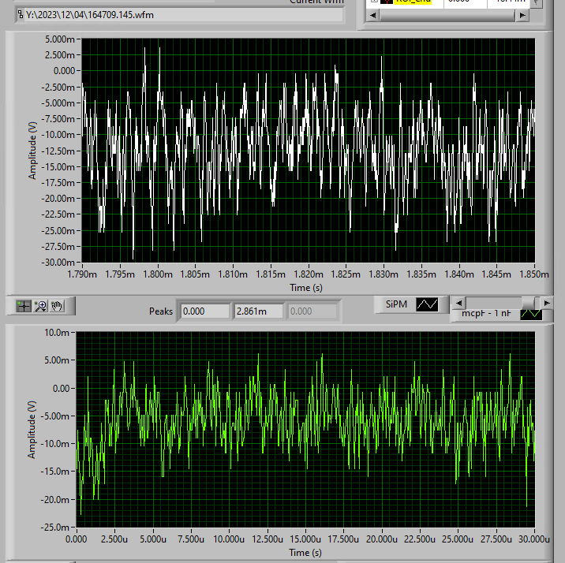Click the Peaks field showing 2.861m
565x563 pixels.
(257, 311)
